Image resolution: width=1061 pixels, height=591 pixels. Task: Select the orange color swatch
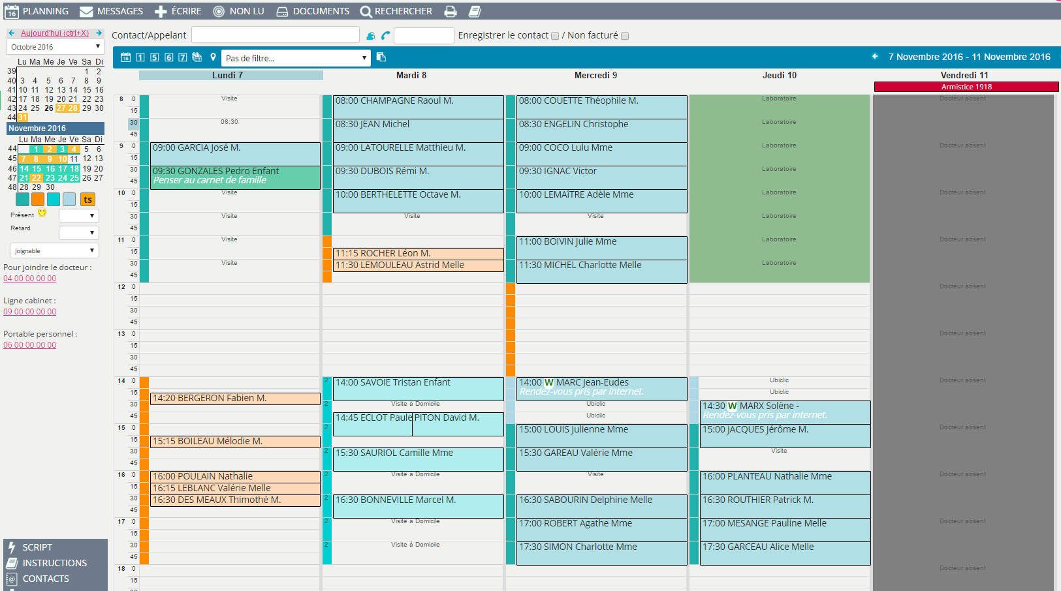[38, 200]
